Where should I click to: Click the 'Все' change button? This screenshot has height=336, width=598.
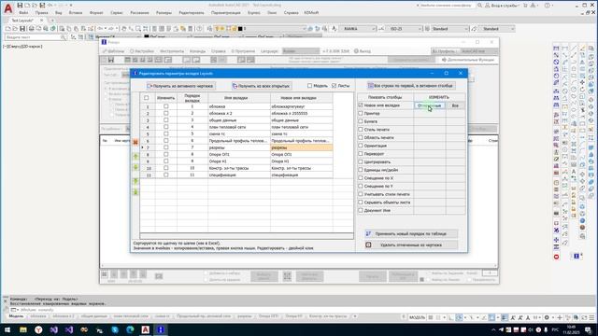point(455,105)
